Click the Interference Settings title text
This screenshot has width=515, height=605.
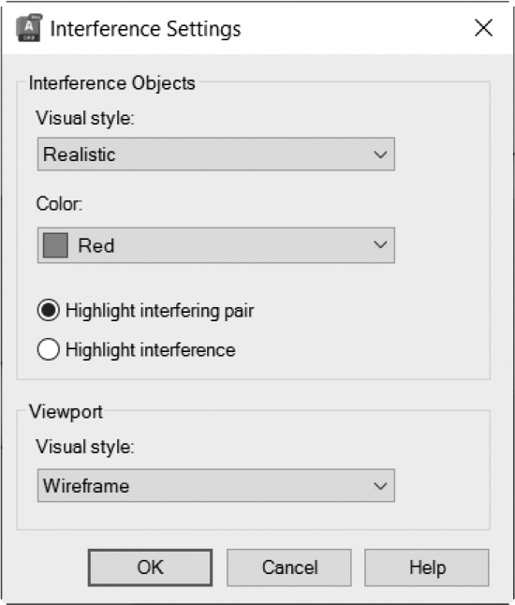146,29
